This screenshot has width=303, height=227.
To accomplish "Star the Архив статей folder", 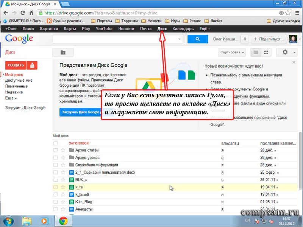I will coord(63,150).
